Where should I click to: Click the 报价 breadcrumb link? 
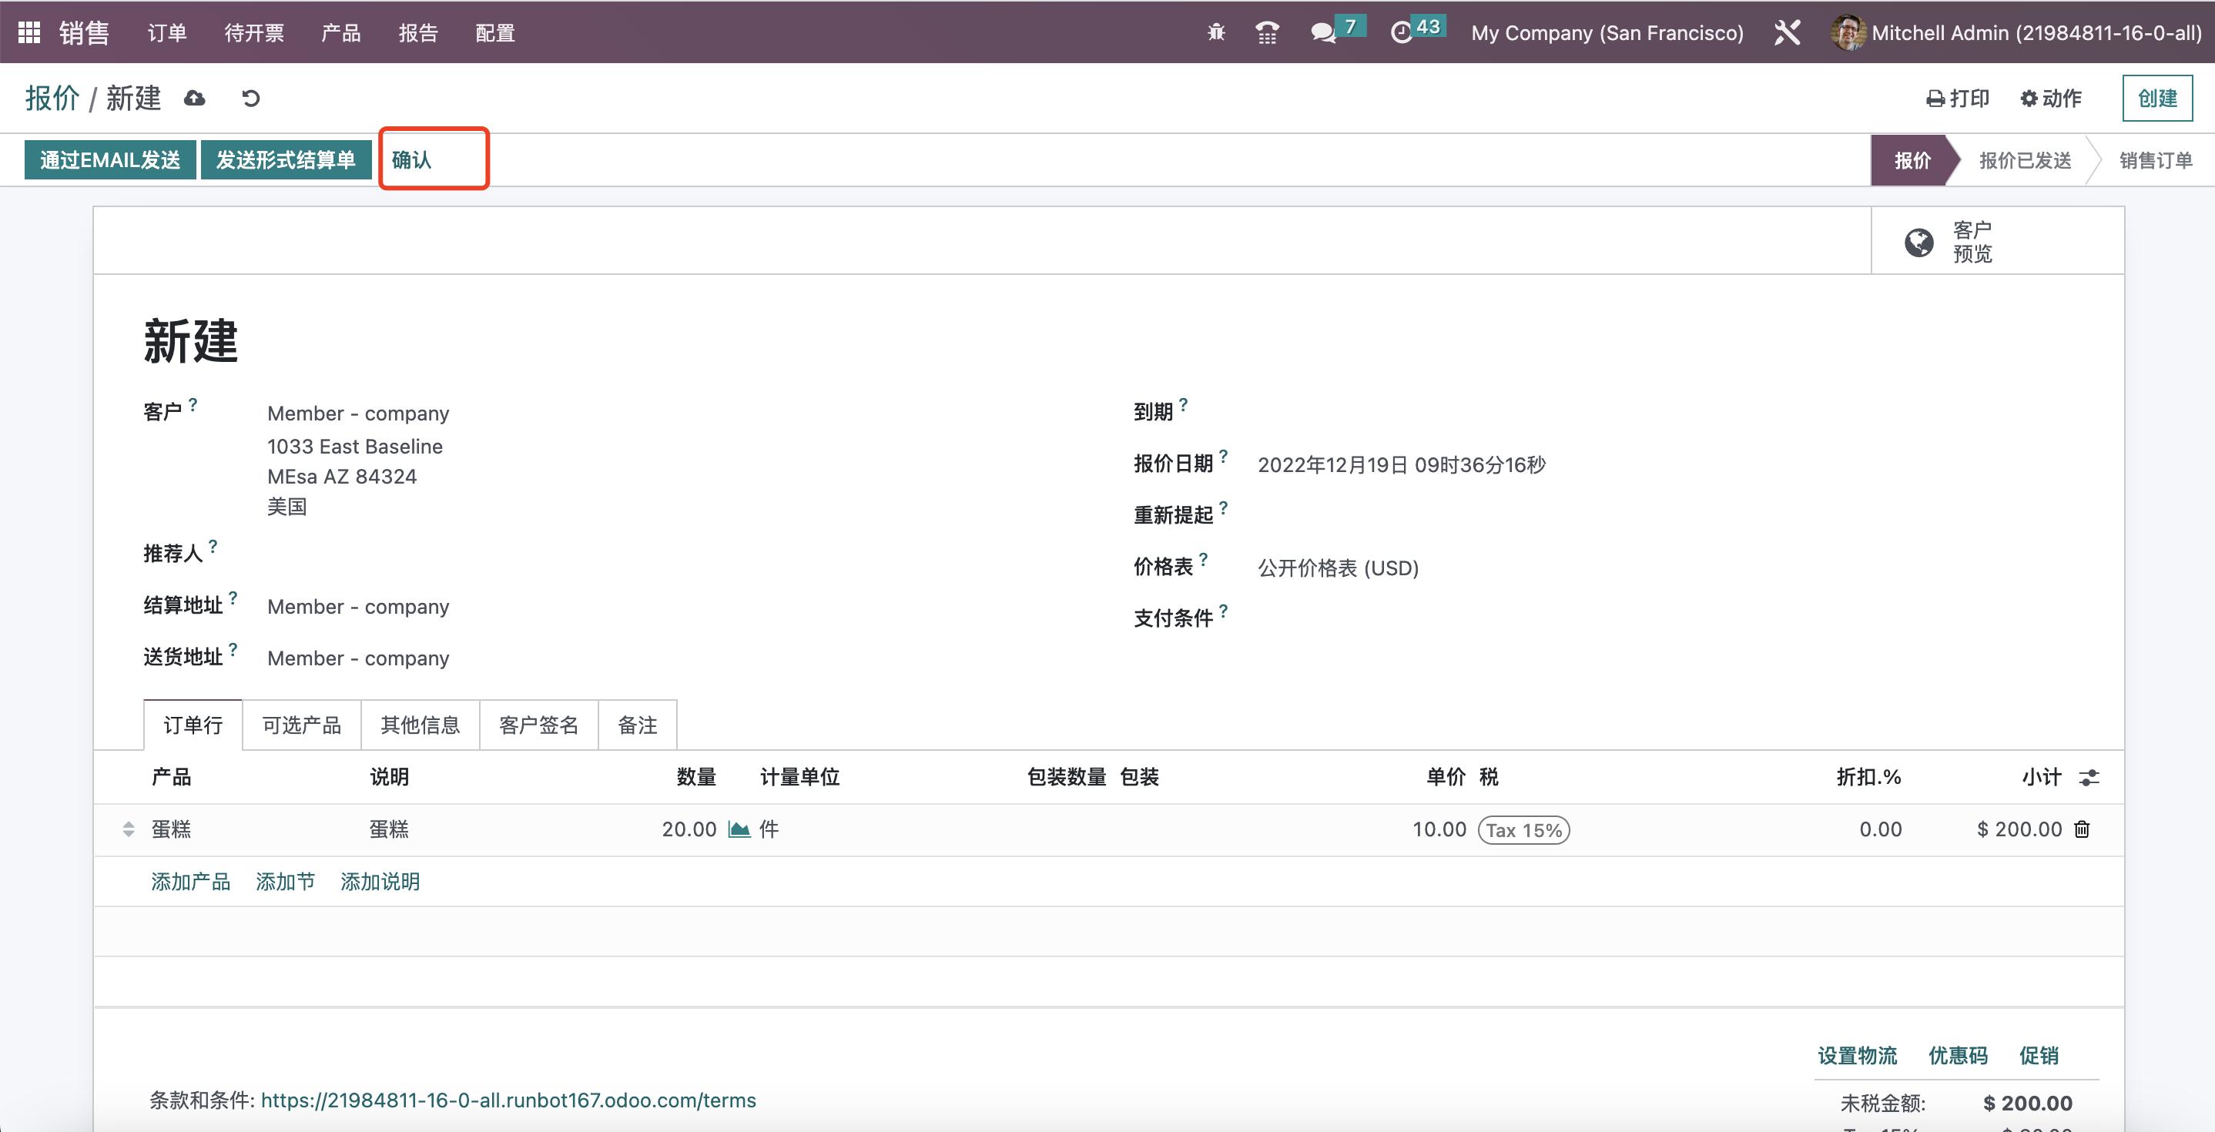pyautogui.click(x=52, y=98)
